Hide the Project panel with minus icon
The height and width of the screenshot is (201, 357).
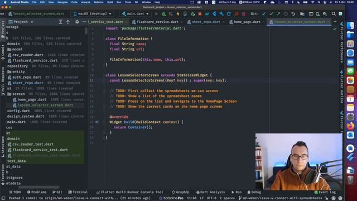[84, 22]
